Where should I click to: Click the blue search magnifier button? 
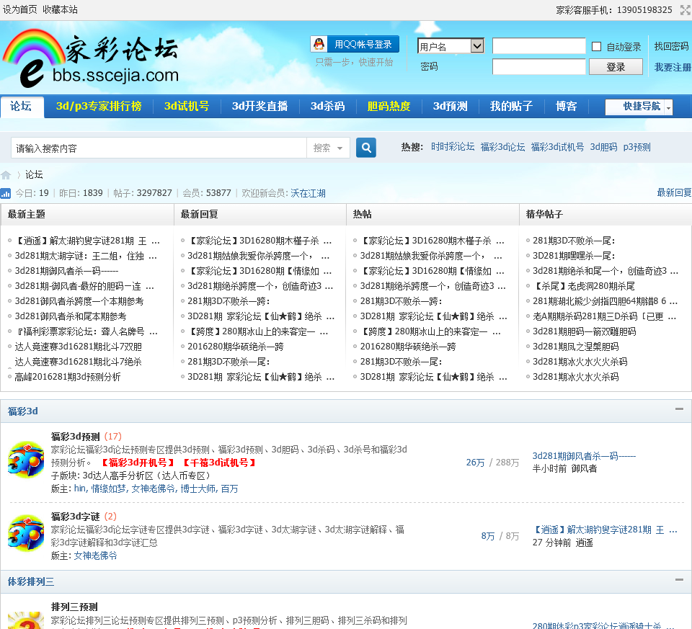point(366,148)
